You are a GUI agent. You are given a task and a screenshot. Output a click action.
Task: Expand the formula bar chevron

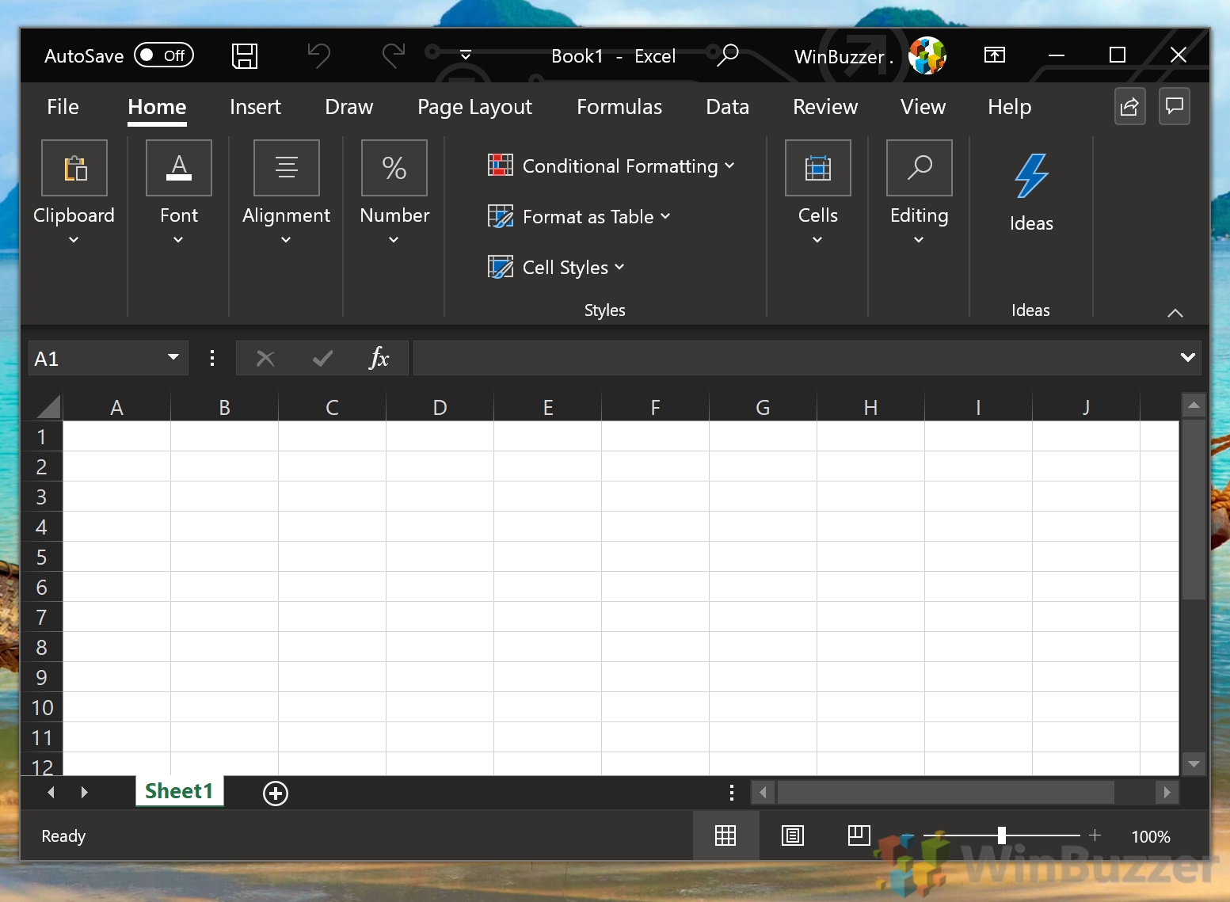[x=1188, y=358]
